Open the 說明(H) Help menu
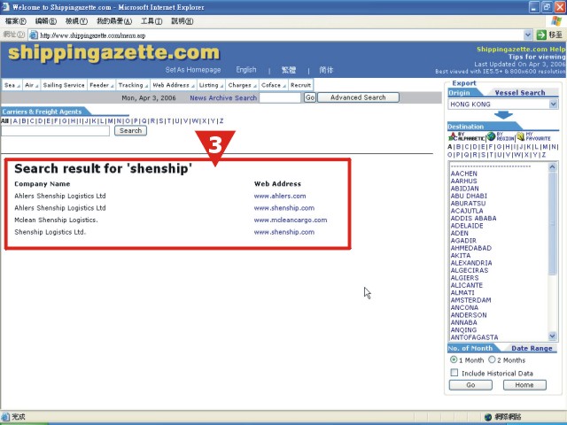Screen dimensions: 567x425 coord(182,21)
